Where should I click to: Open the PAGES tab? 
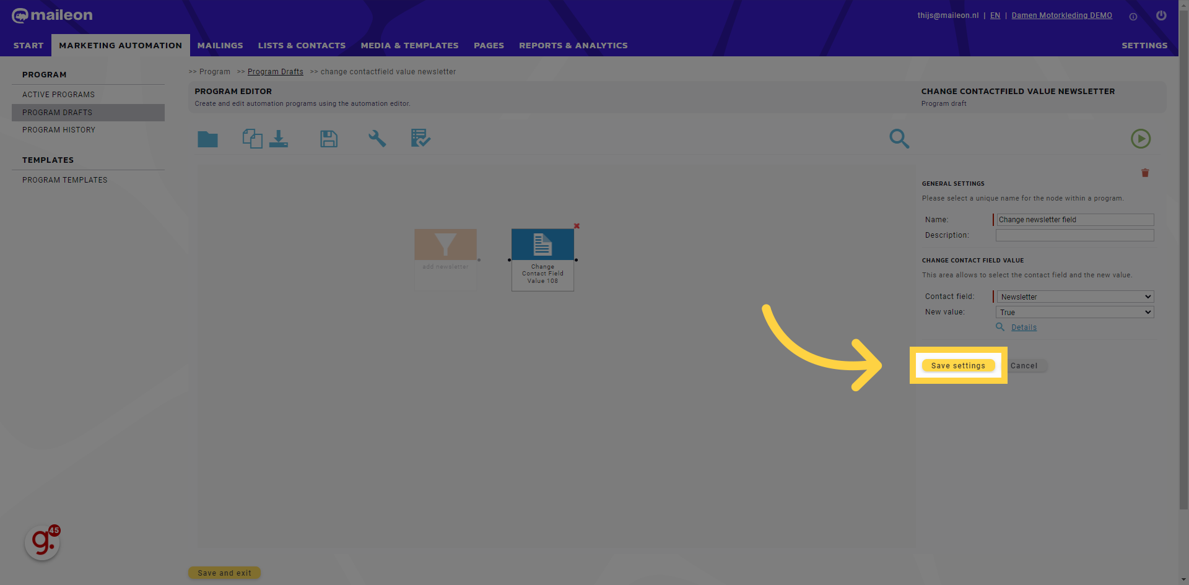coord(489,45)
